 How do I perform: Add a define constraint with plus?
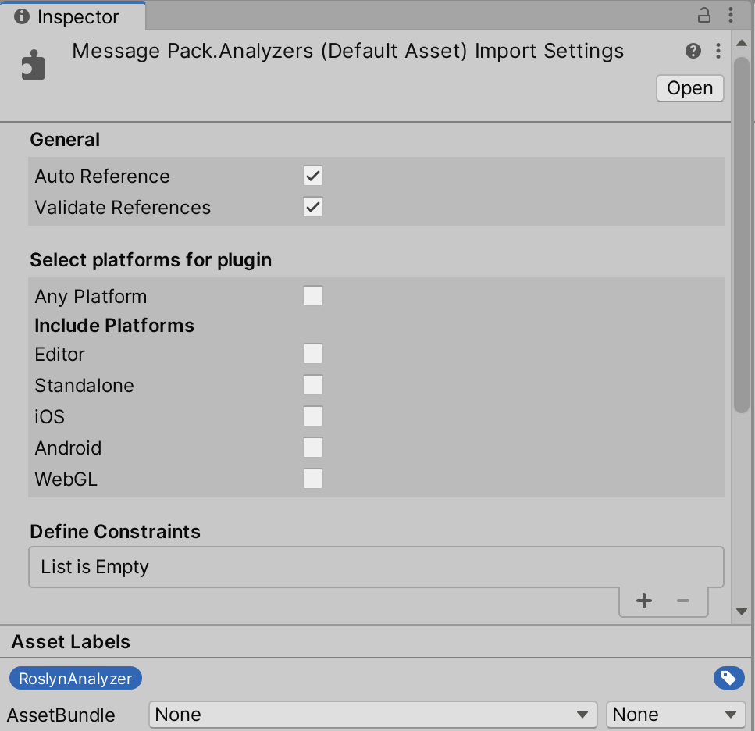[x=644, y=601]
